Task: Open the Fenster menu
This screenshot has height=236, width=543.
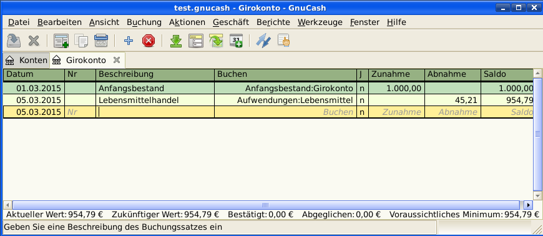Action: click(364, 22)
